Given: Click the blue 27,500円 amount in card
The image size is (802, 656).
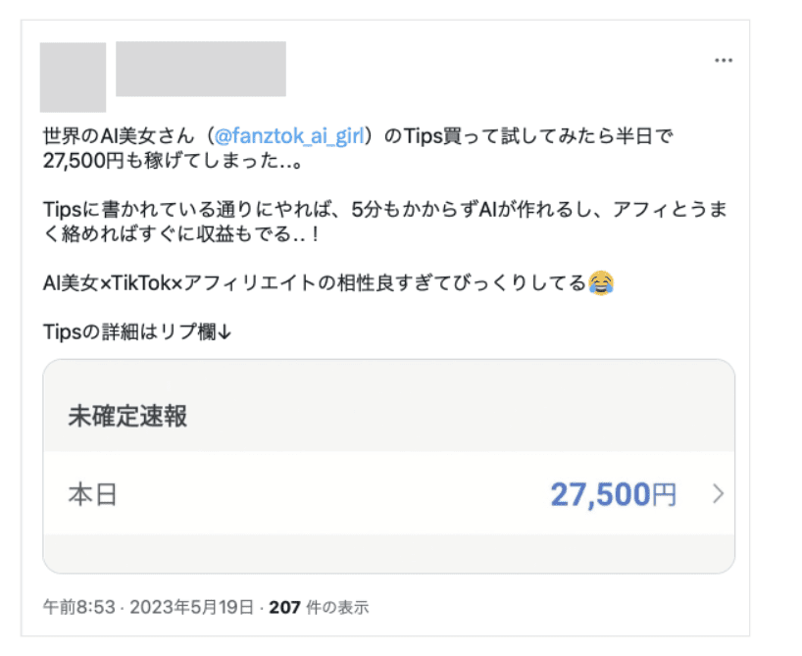Looking at the screenshot, I should (613, 495).
